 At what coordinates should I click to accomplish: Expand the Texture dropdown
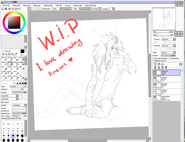169,39
